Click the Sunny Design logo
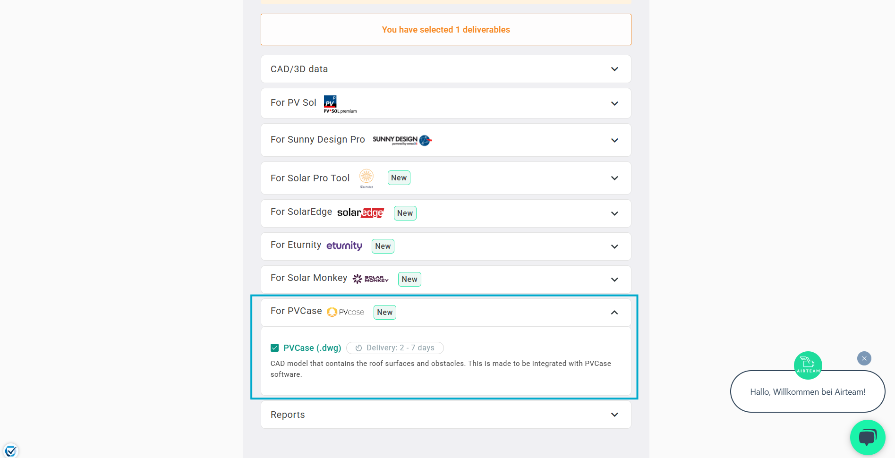 pyautogui.click(x=402, y=140)
